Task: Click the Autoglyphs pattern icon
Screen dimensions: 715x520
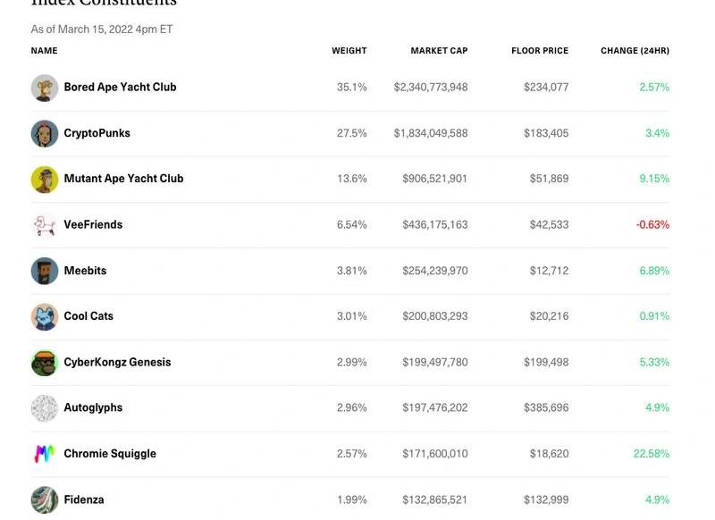Action: pyautogui.click(x=45, y=408)
